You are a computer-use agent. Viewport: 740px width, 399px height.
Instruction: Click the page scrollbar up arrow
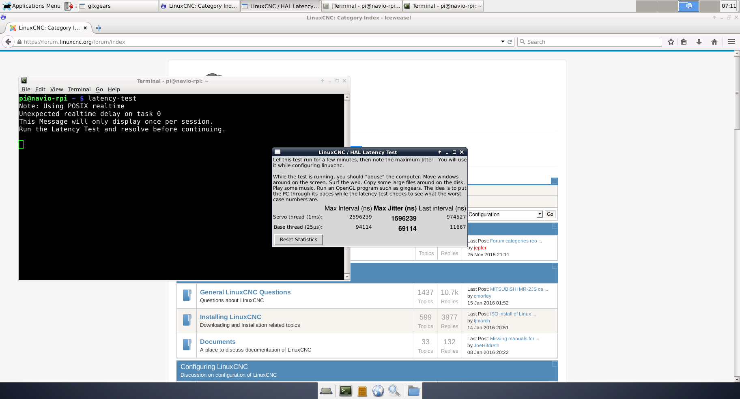coord(737,53)
